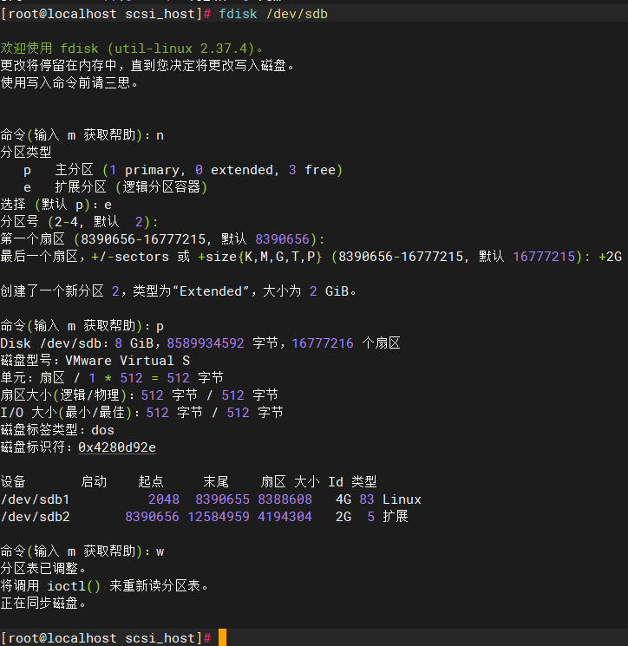Screen dimensions: 628x646
Task: Click the '扇区' column header in table
Action: [273, 481]
